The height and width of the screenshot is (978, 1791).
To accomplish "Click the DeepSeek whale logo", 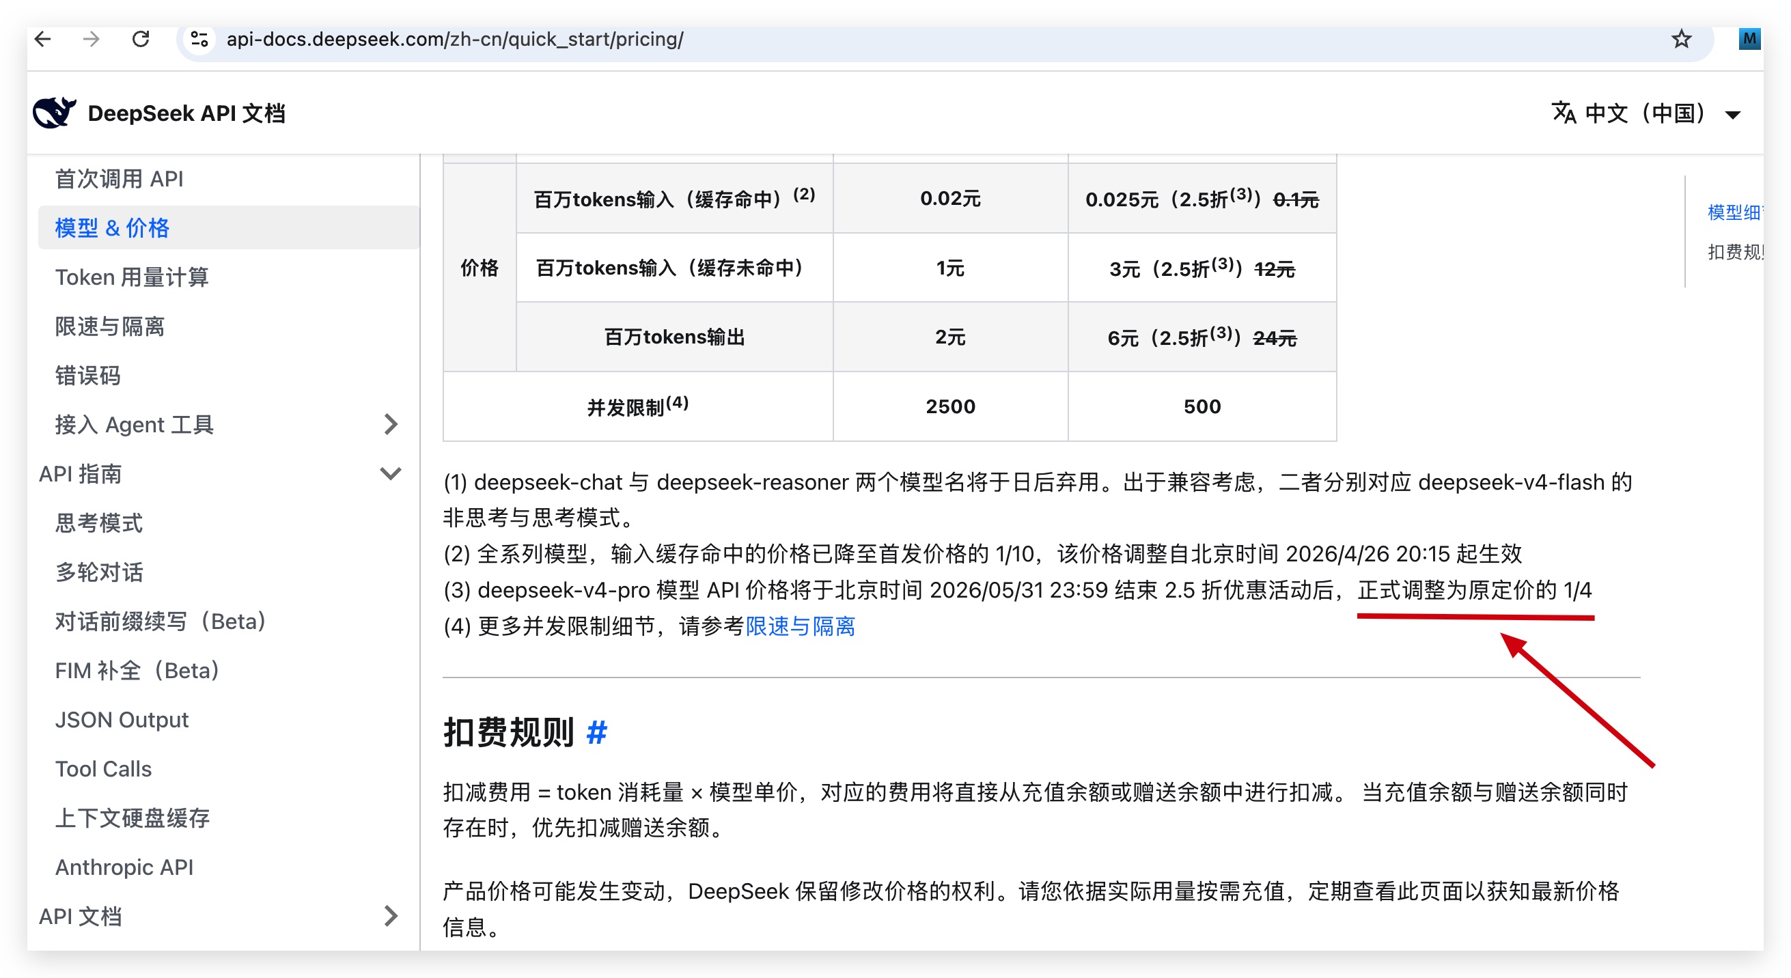I will coord(53,113).
